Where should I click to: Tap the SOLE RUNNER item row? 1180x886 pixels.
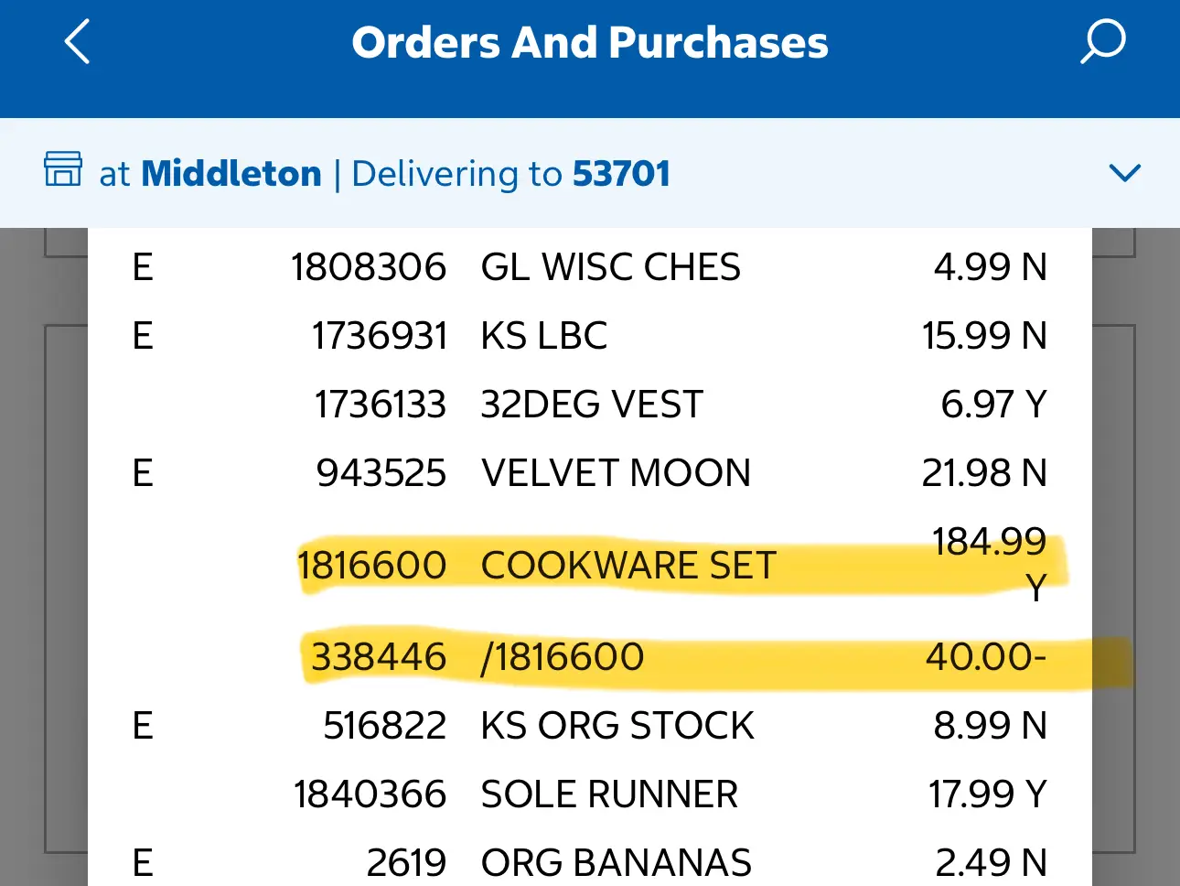click(608, 794)
